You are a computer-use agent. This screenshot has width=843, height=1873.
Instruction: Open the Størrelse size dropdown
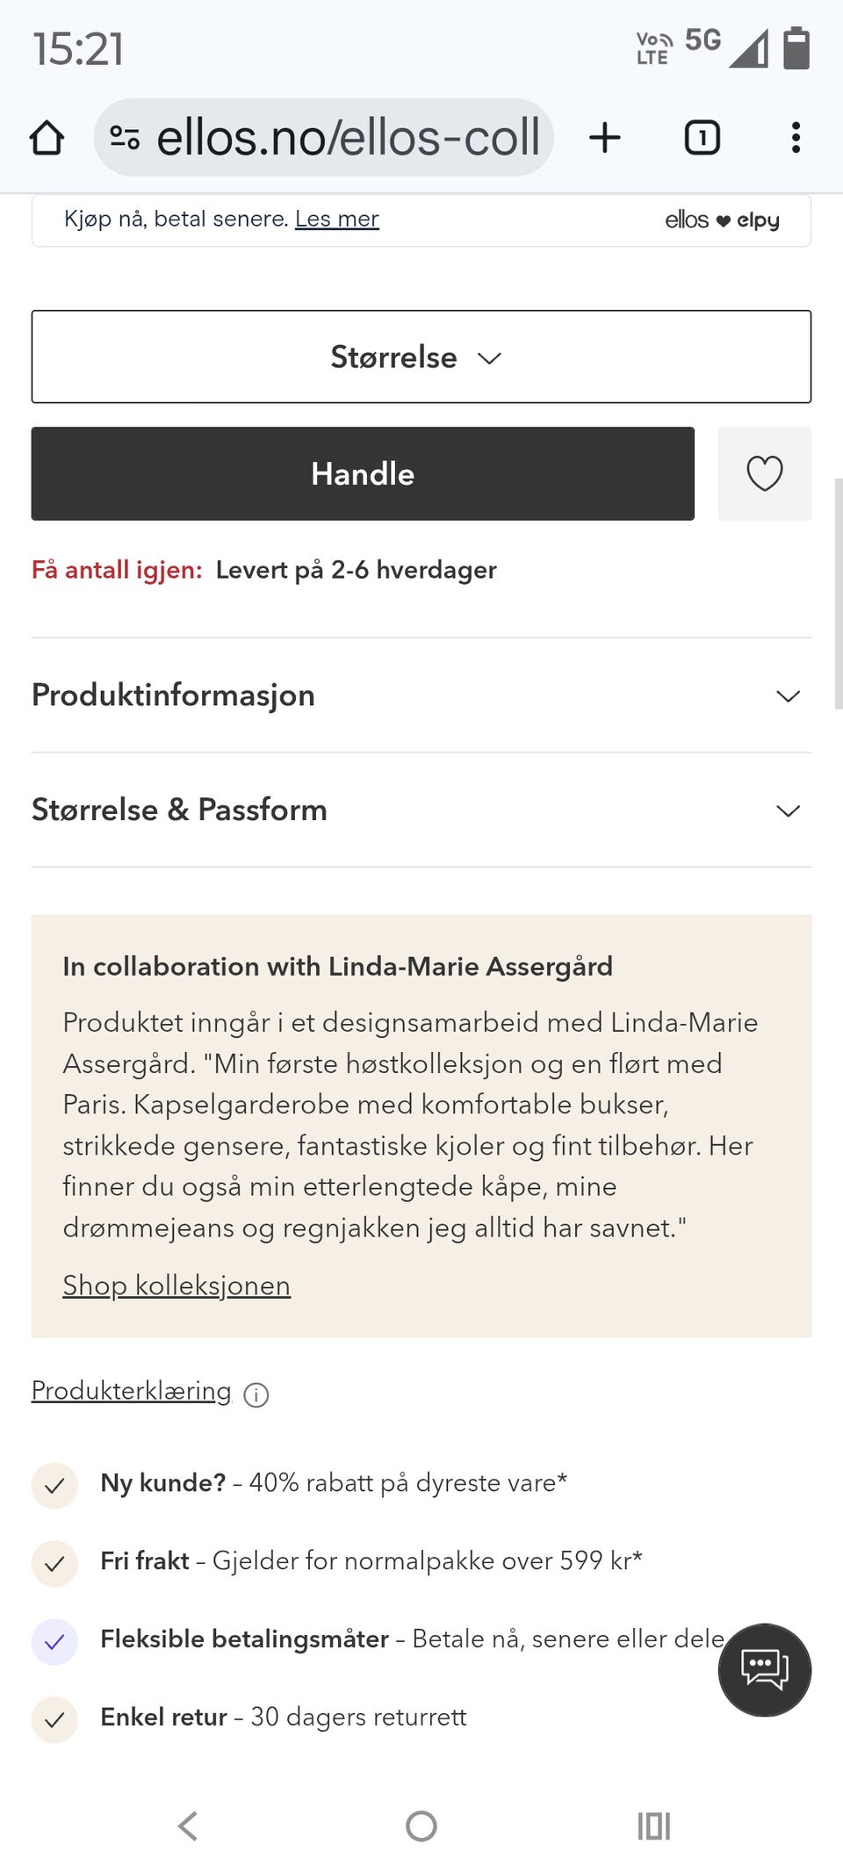[421, 357]
